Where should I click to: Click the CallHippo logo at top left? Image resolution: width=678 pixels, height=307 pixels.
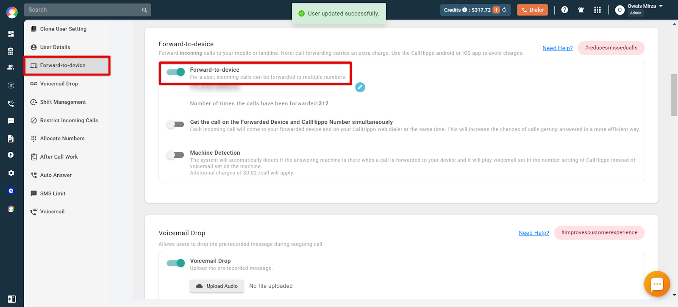click(12, 12)
